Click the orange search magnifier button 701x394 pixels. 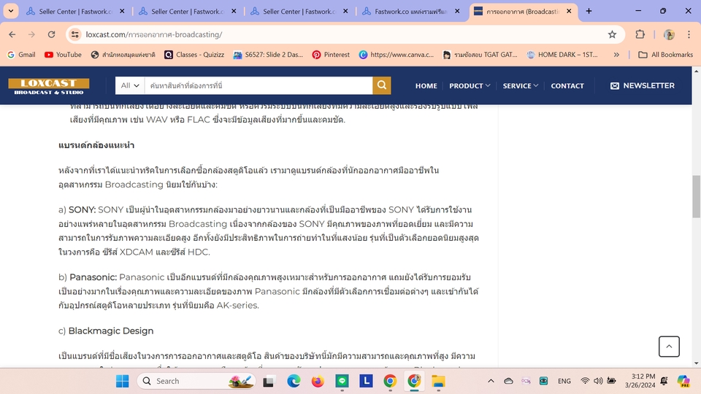coord(381,85)
